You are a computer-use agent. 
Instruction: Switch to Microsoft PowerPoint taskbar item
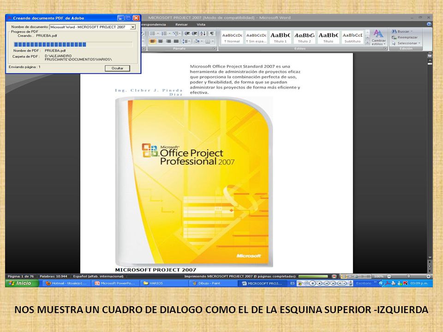(x=115, y=283)
